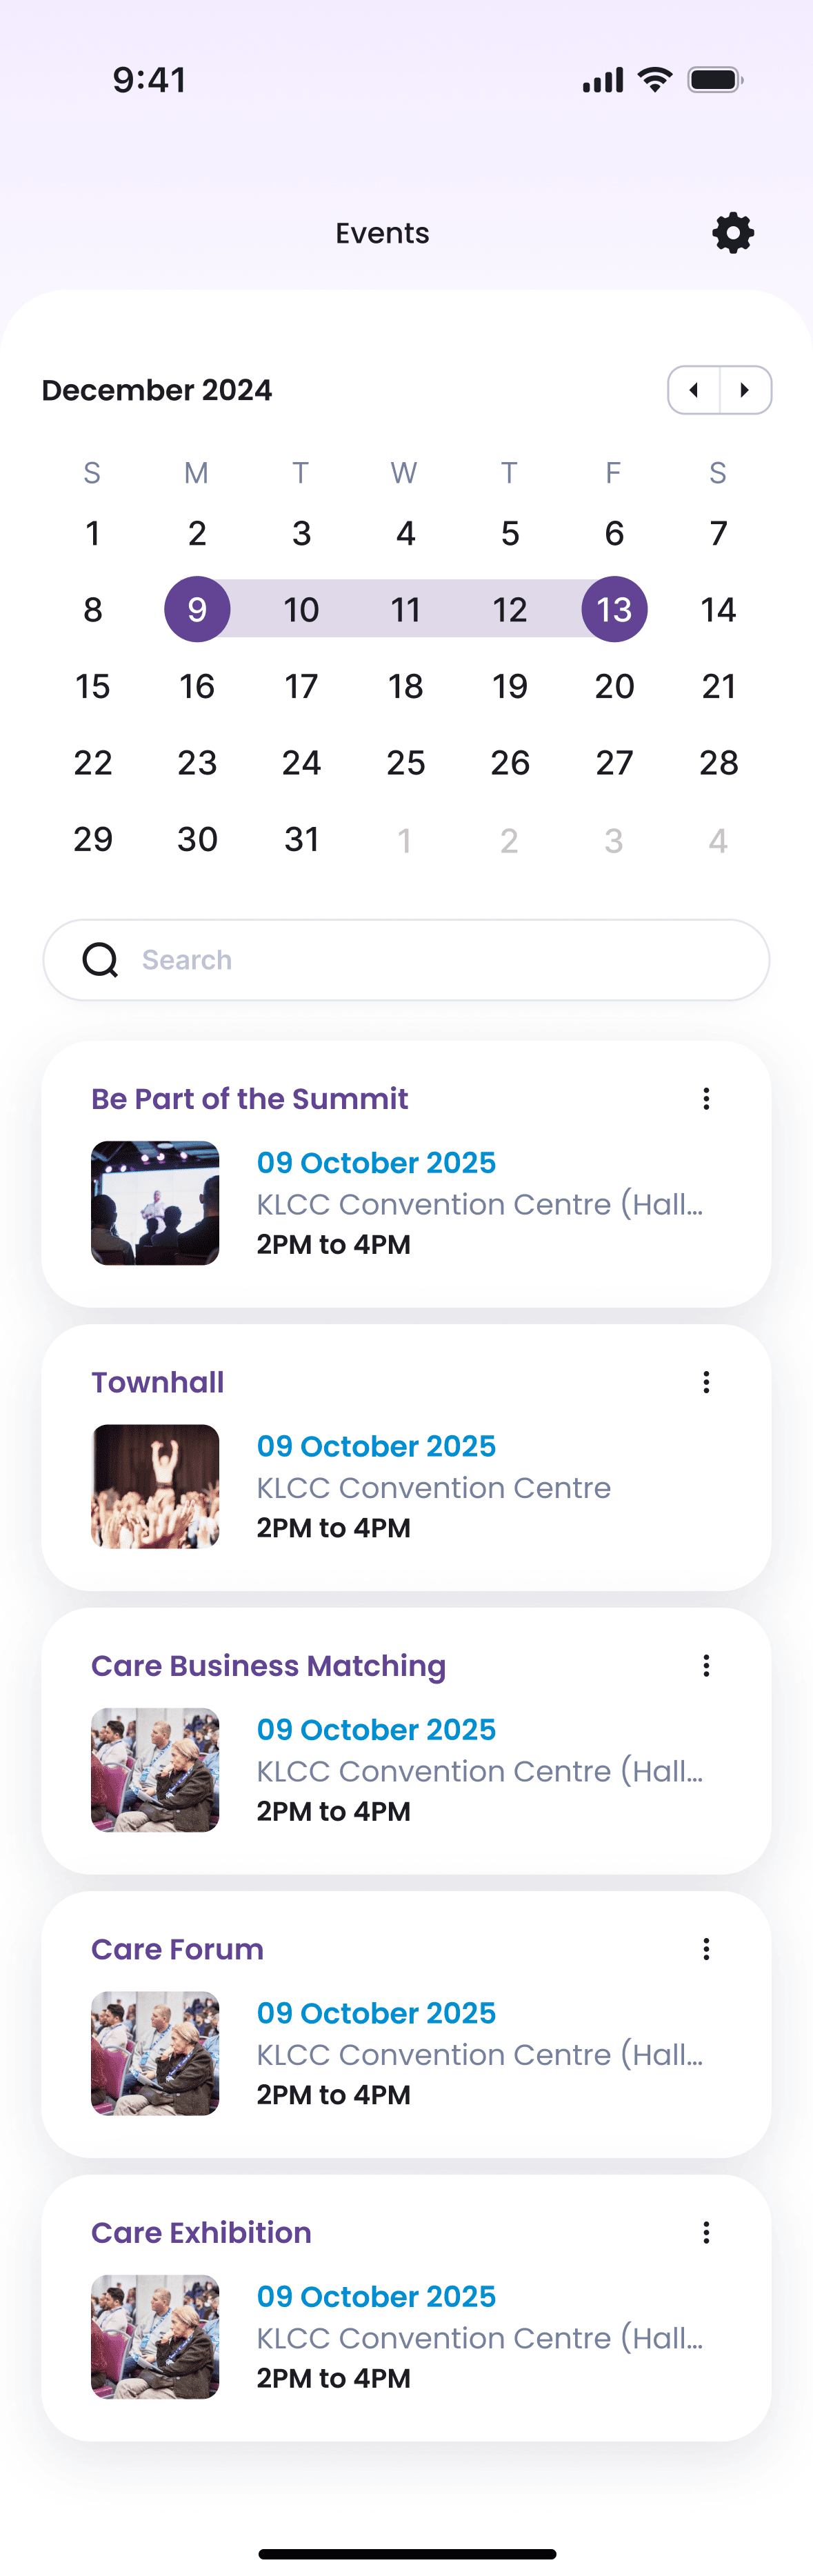
Task: Click December 2024 month label
Action: [156, 390]
